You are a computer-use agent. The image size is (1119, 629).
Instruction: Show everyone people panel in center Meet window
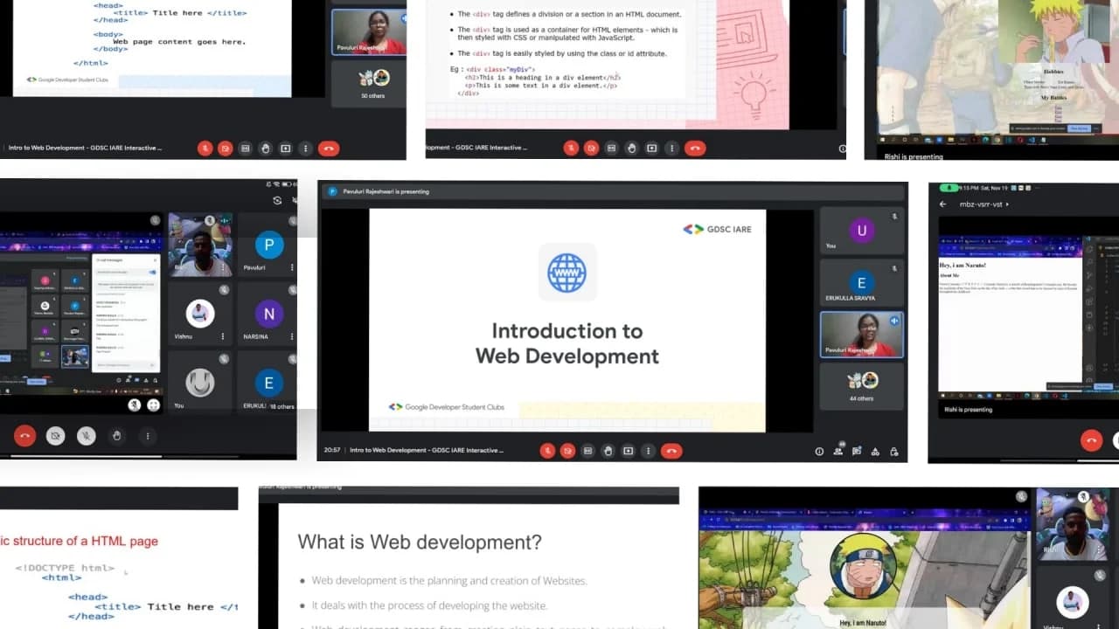838,451
